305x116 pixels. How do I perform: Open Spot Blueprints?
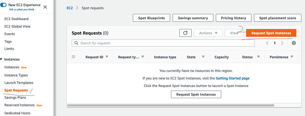click(152, 18)
